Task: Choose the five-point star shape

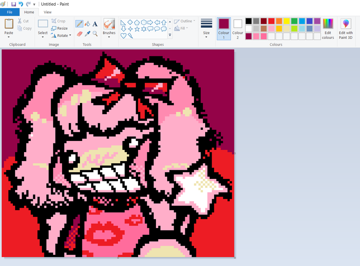Action: click(x=137, y=29)
